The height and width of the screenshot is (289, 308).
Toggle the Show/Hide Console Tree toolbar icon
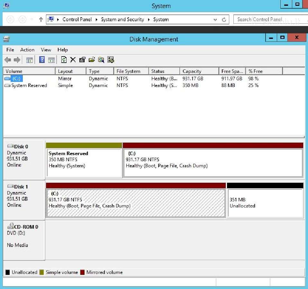(30, 60)
